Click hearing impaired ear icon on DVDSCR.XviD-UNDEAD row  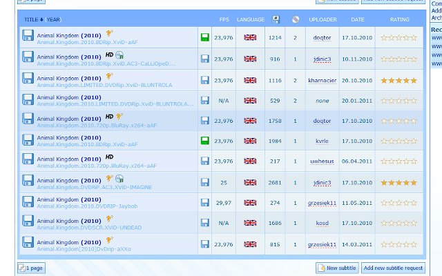click(109, 219)
